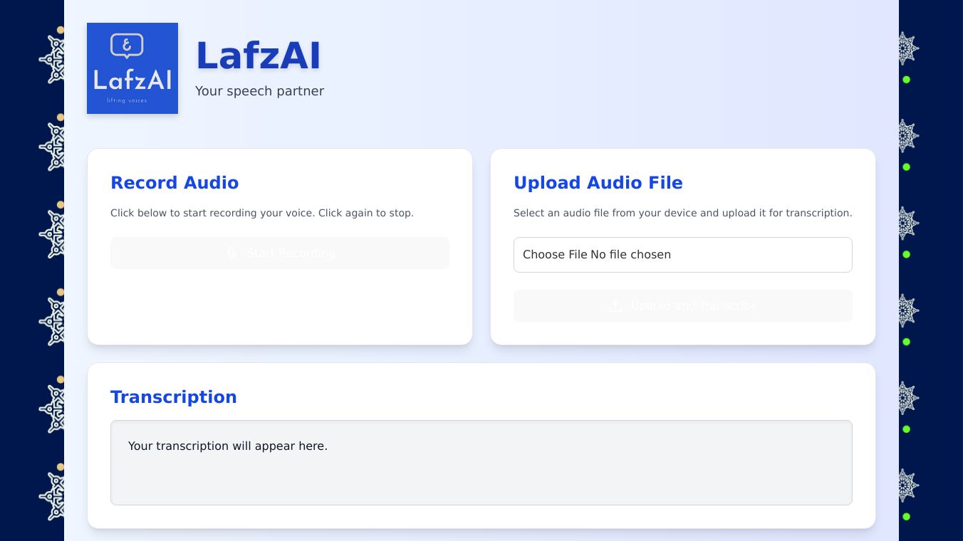The height and width of the screenshot is (541, 963).
Task: Click the topmost left-side snowflake ornament
Action: click(x=53, y=59)
